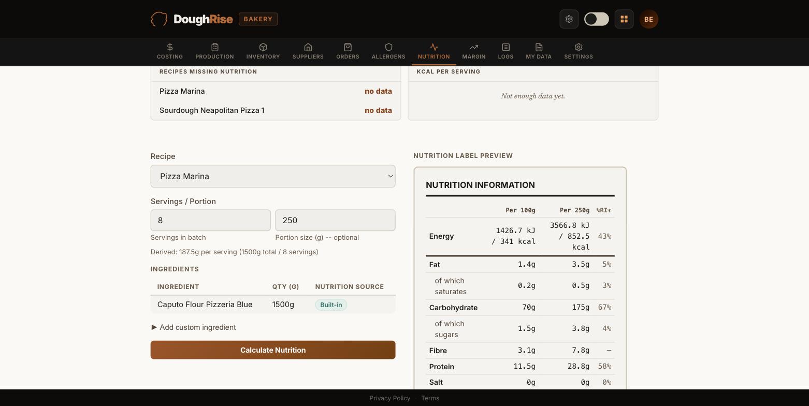Viewport: 809px width, 406px height.
Task: Click the Not enough data yet message
Action: tap(533, 96)
